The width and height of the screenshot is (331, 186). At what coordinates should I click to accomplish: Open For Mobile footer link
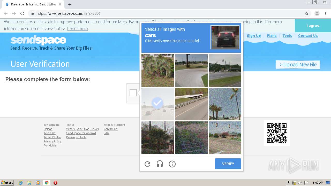pyautogui.click(x=50, y=145)
